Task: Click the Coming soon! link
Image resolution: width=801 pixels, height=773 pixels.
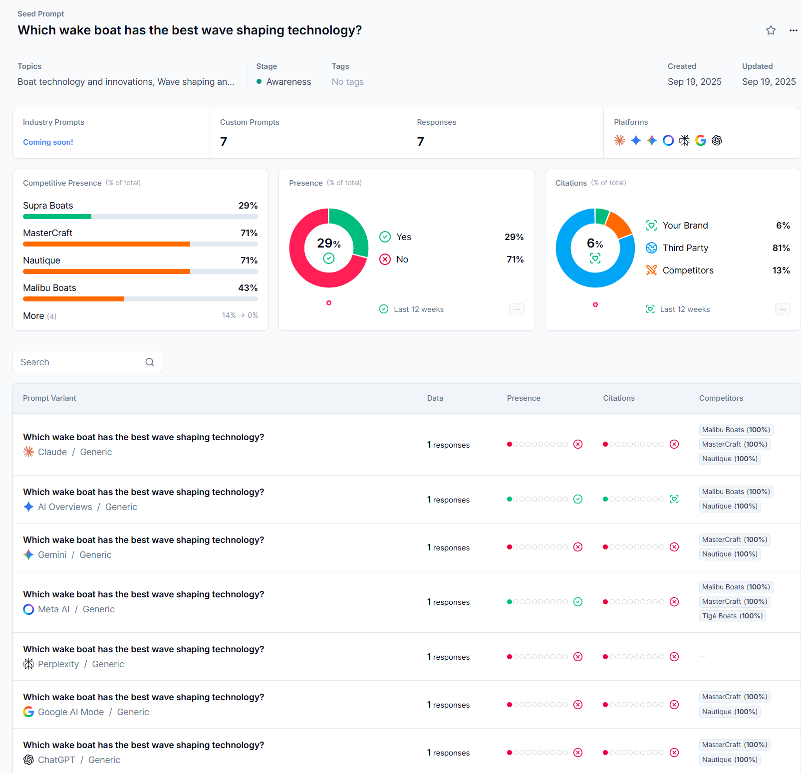Action: (48, 142)
